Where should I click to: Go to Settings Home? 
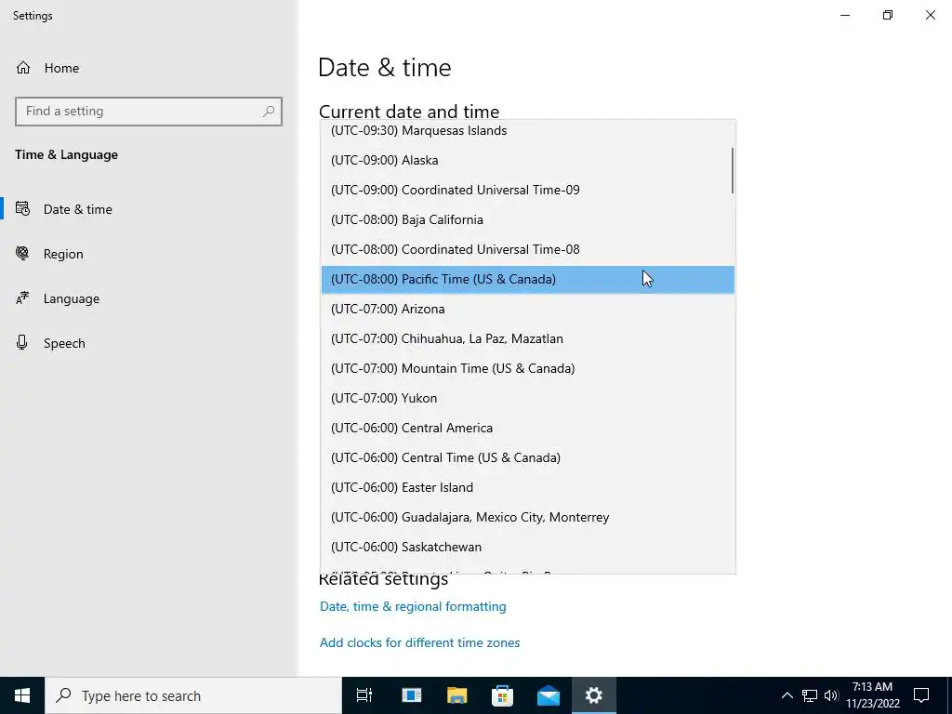(x=47, y=68)
